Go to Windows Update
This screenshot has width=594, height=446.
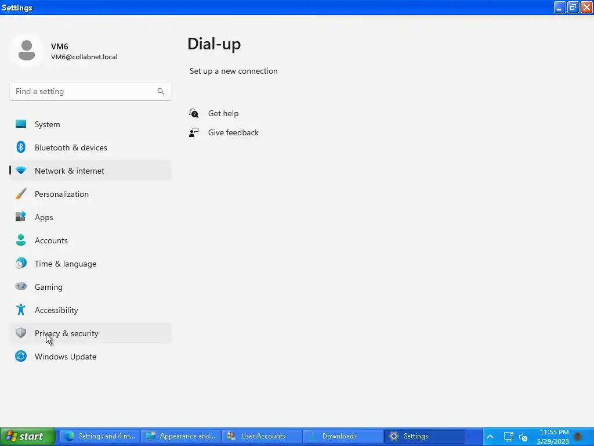click(x=90, y=357)
